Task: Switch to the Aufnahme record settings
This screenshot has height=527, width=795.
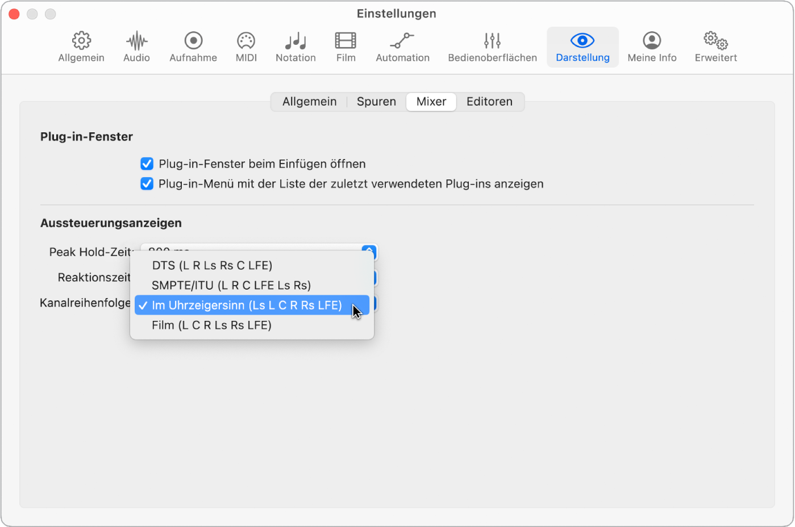Action: pos(193,47)
